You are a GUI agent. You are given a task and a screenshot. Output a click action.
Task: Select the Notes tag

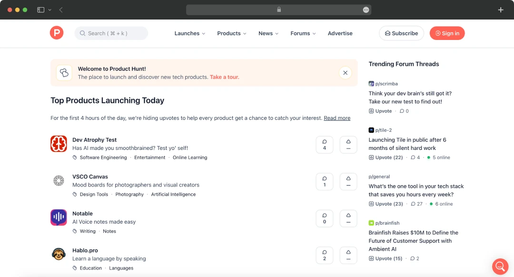coord(109,231)
